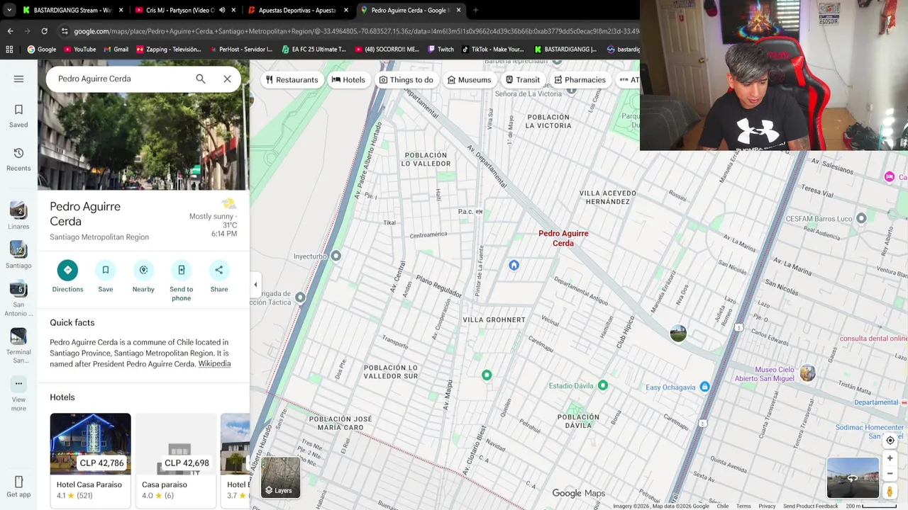Filter map by Restaurants
Image resolution: width=908 pixels, height=510 pixels.
(x=292, y=79)
